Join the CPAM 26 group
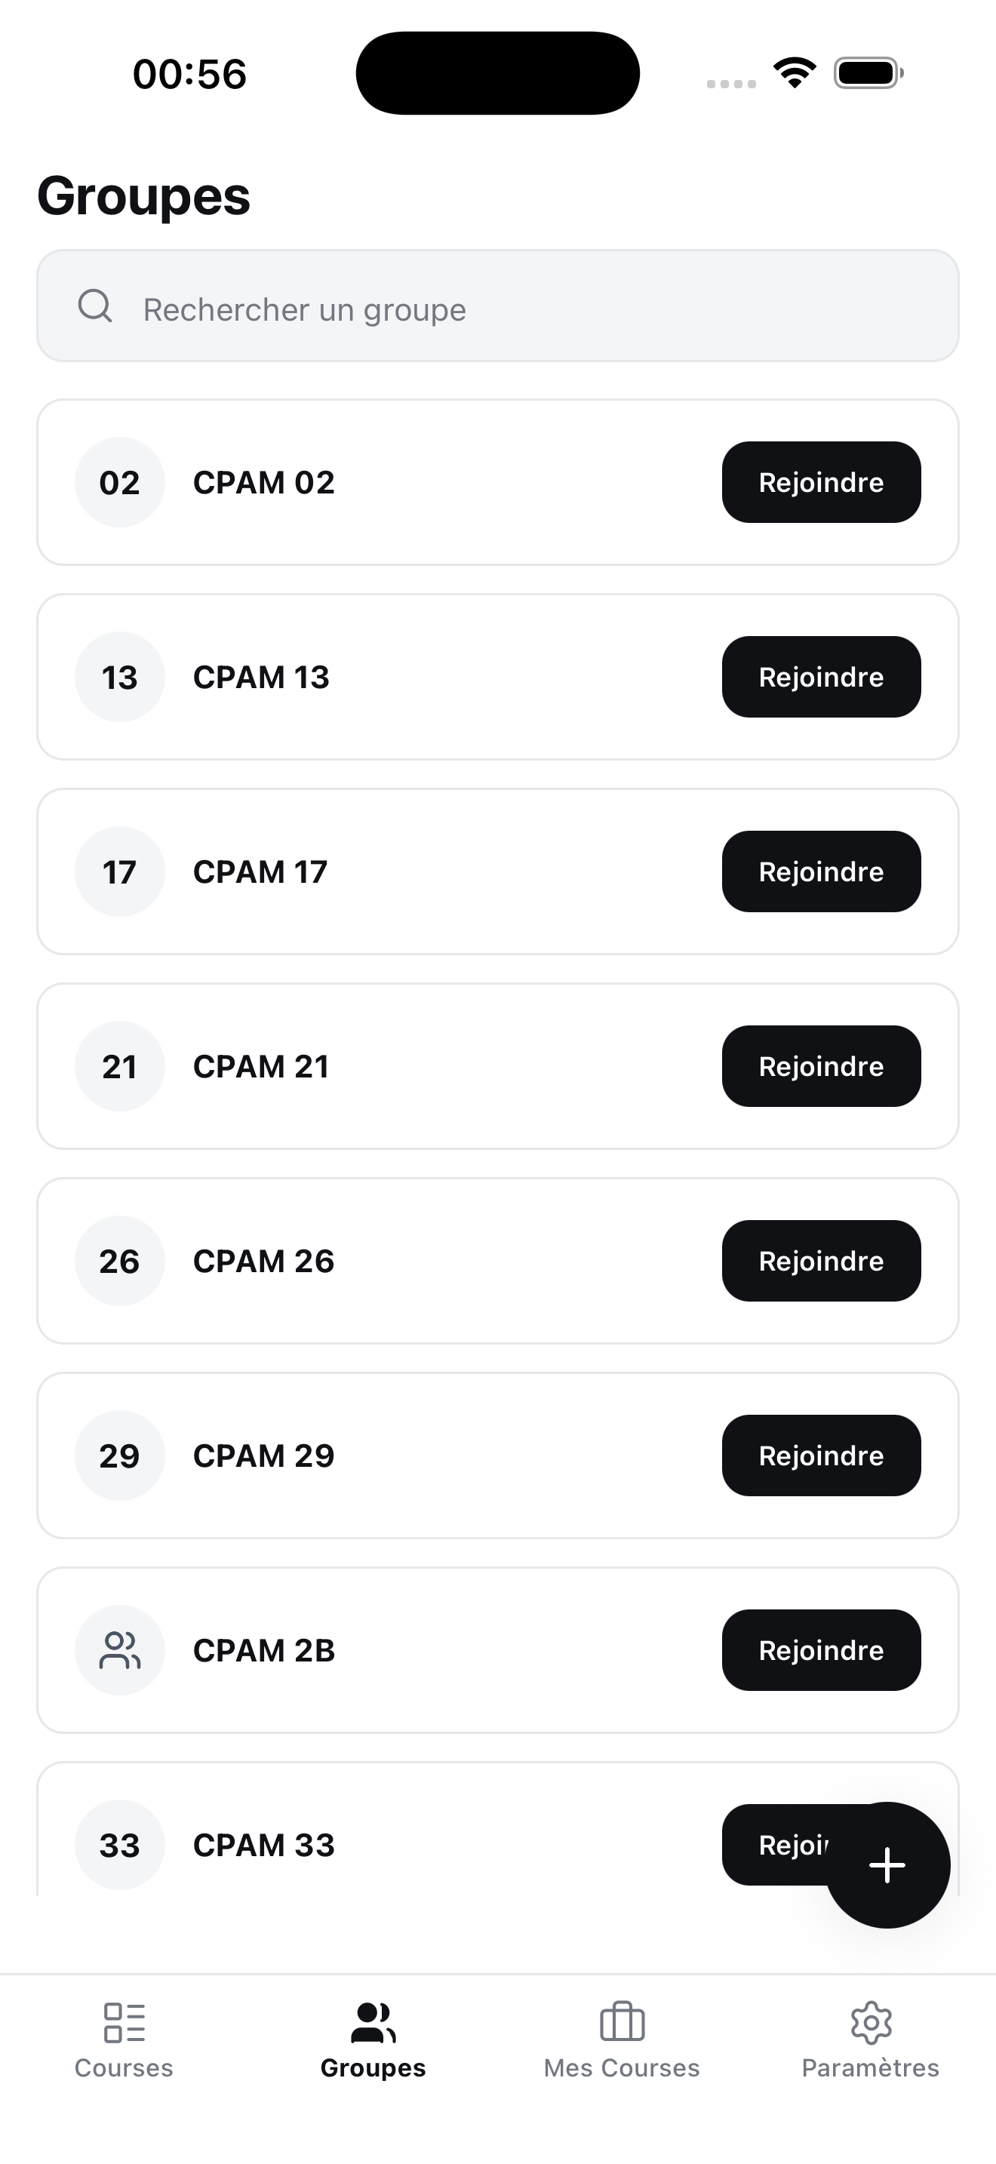The width and height of the screenshot is (996, 2164). 821,1261
